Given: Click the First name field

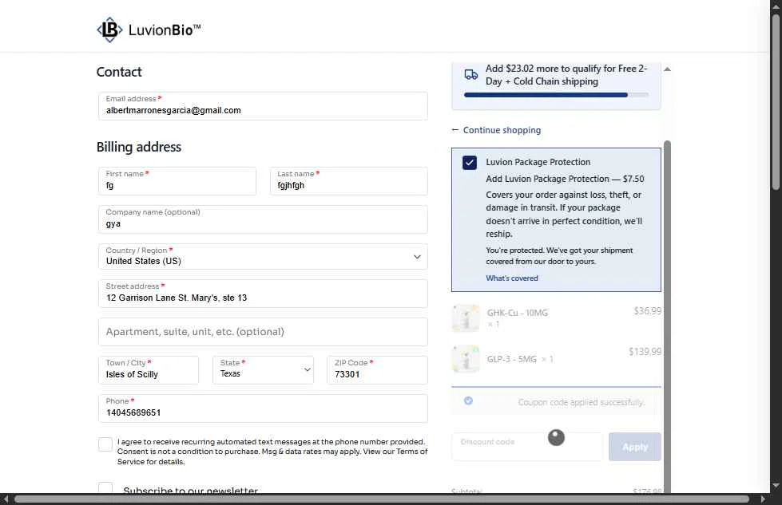Looking at the screenshot, I should click(177, 181).
